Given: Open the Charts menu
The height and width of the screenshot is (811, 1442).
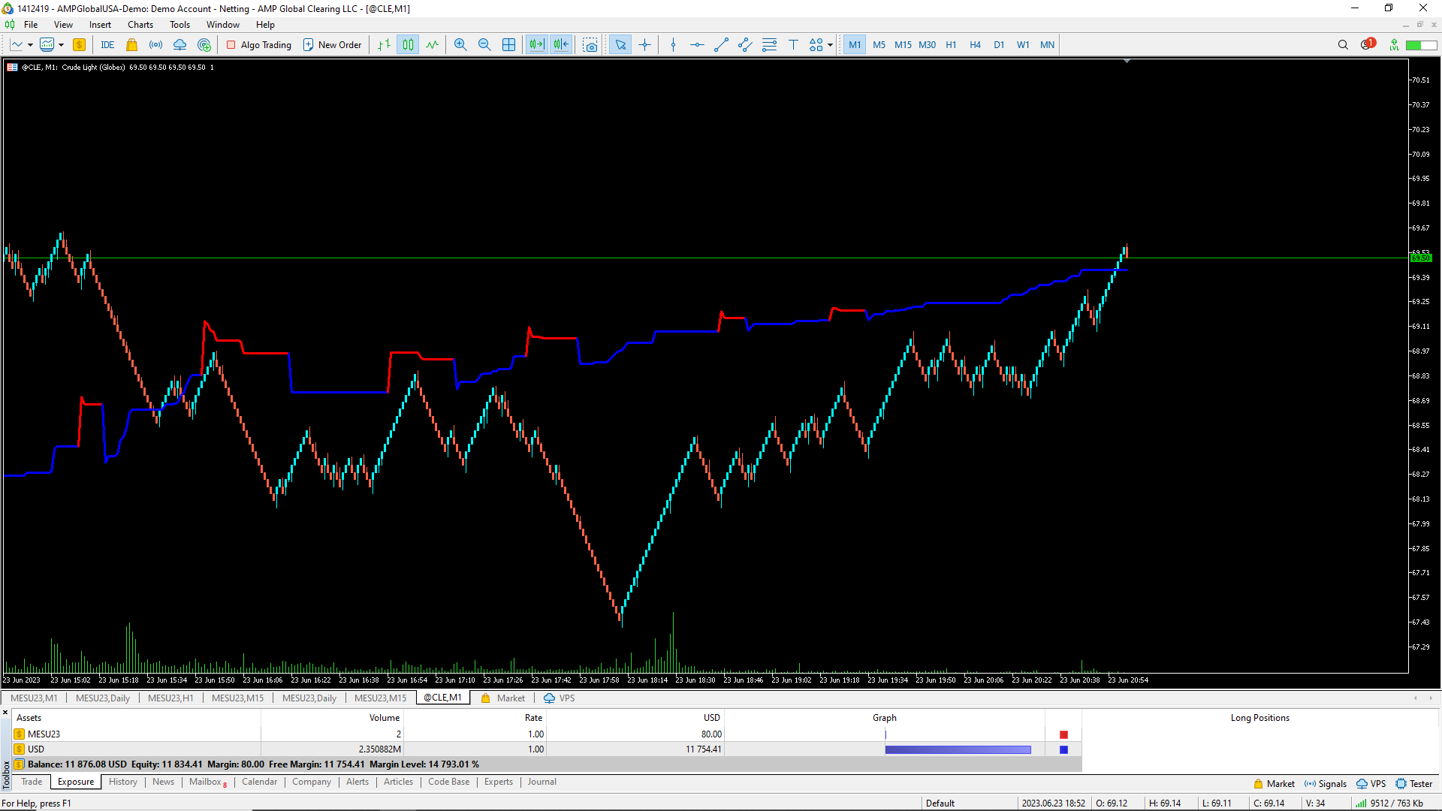Looking at the screenshot, I should pos(140,25).
